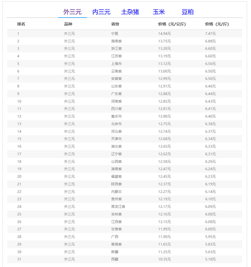Select province cell 河南省
The width and height of the screenshot is (251, 267).
(x=117, y=101)
